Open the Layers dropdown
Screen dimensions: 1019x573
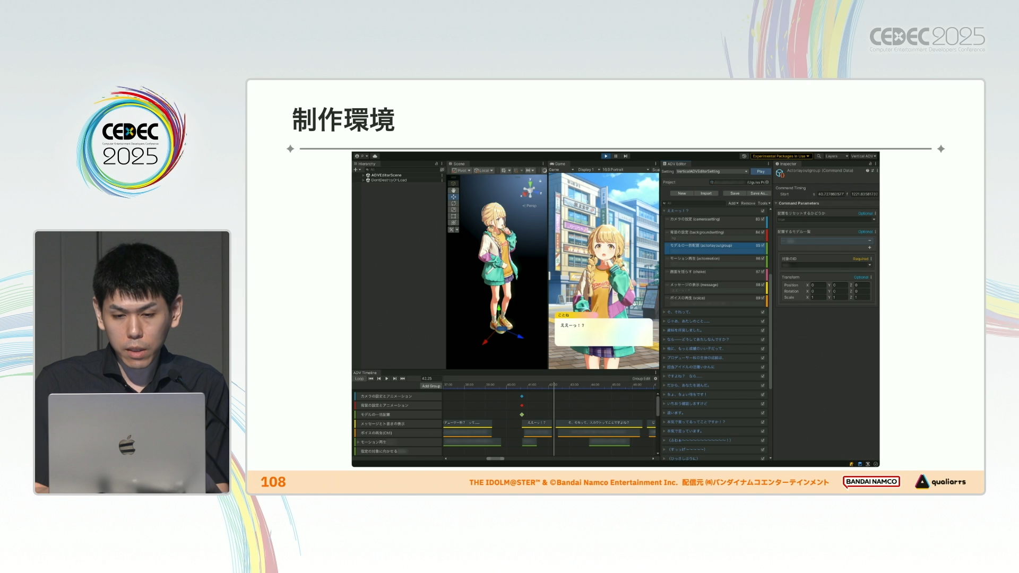(x=836, y=156)
